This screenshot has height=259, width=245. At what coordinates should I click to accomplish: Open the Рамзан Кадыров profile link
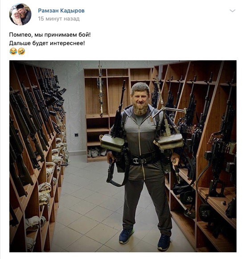point(61,11)
